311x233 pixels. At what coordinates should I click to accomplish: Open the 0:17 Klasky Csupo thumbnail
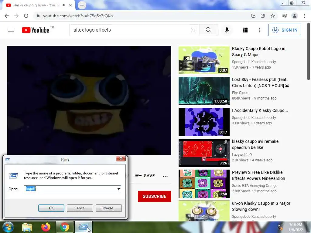(204, 122)
